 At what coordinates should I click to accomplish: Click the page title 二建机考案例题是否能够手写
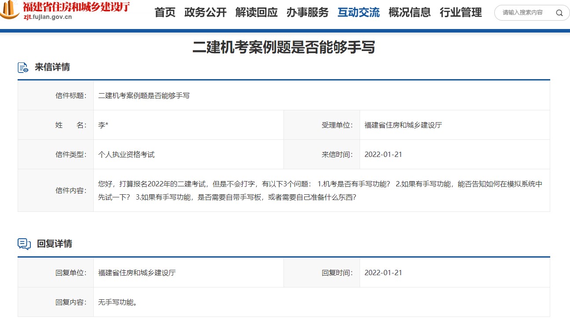[285, 48]
